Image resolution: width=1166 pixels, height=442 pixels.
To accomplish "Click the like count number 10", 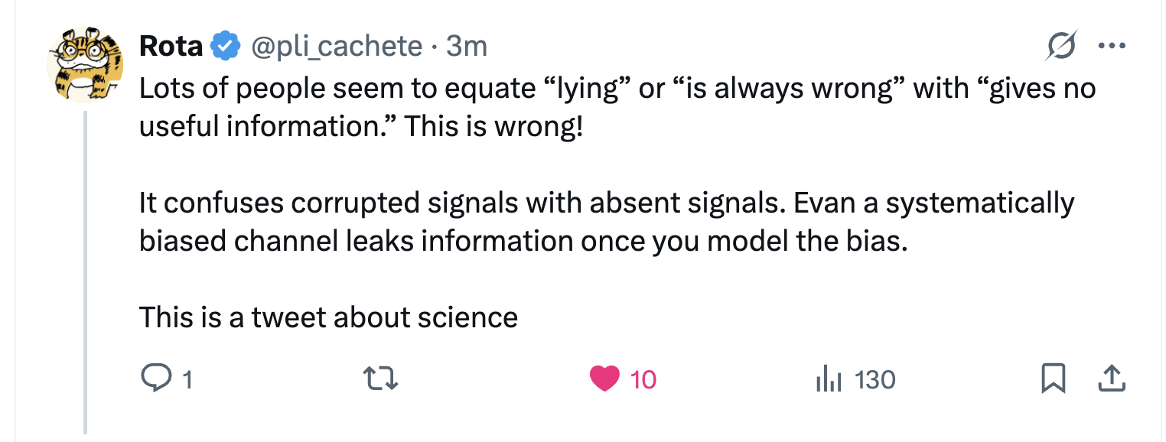I will [643, 379].
